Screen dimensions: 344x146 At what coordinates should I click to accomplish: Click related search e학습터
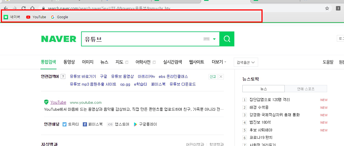[x=140, y=84]
